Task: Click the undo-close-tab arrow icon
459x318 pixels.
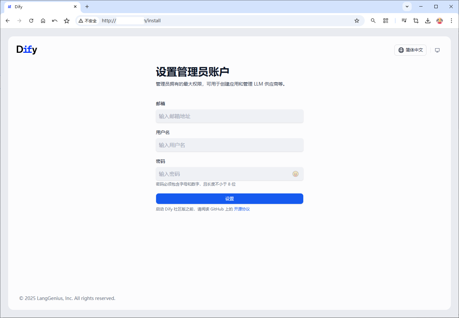Action: tap(55, 21)
